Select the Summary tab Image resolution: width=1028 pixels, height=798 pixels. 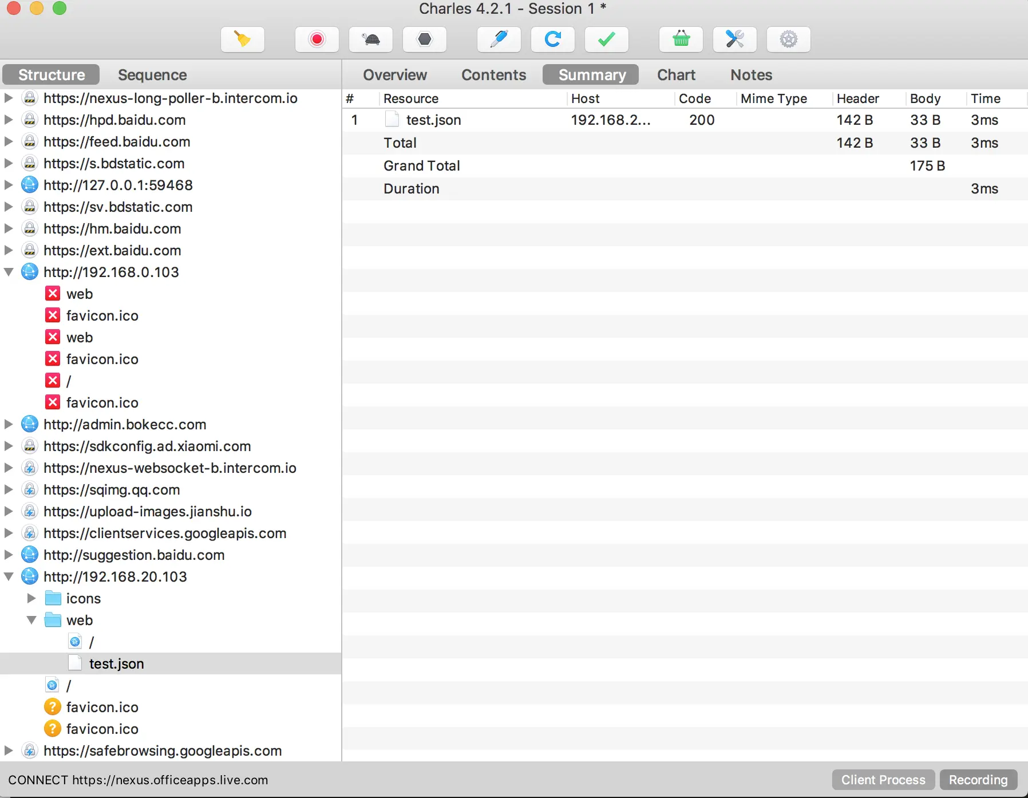click(591, 75)
